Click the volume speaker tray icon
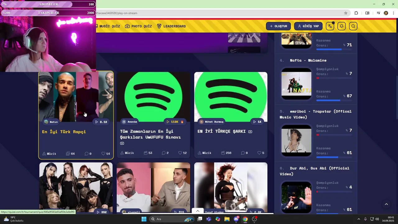Viewport: 398px width, 224px height. coord(377,219)
